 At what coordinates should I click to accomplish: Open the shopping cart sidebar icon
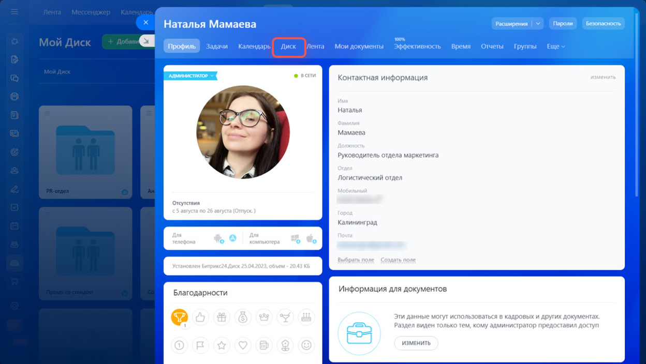14,281
